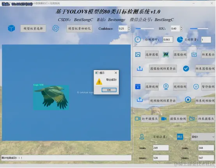Image resolution: width=216 pixels, height=168 pixels.
Task: Click the IOU 0.40 input field
Action: pyautogui.click(x=175, y=28)
